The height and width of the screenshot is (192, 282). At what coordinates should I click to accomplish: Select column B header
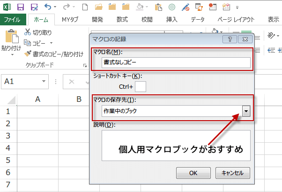pyautogui.click(x=79, y=100)
